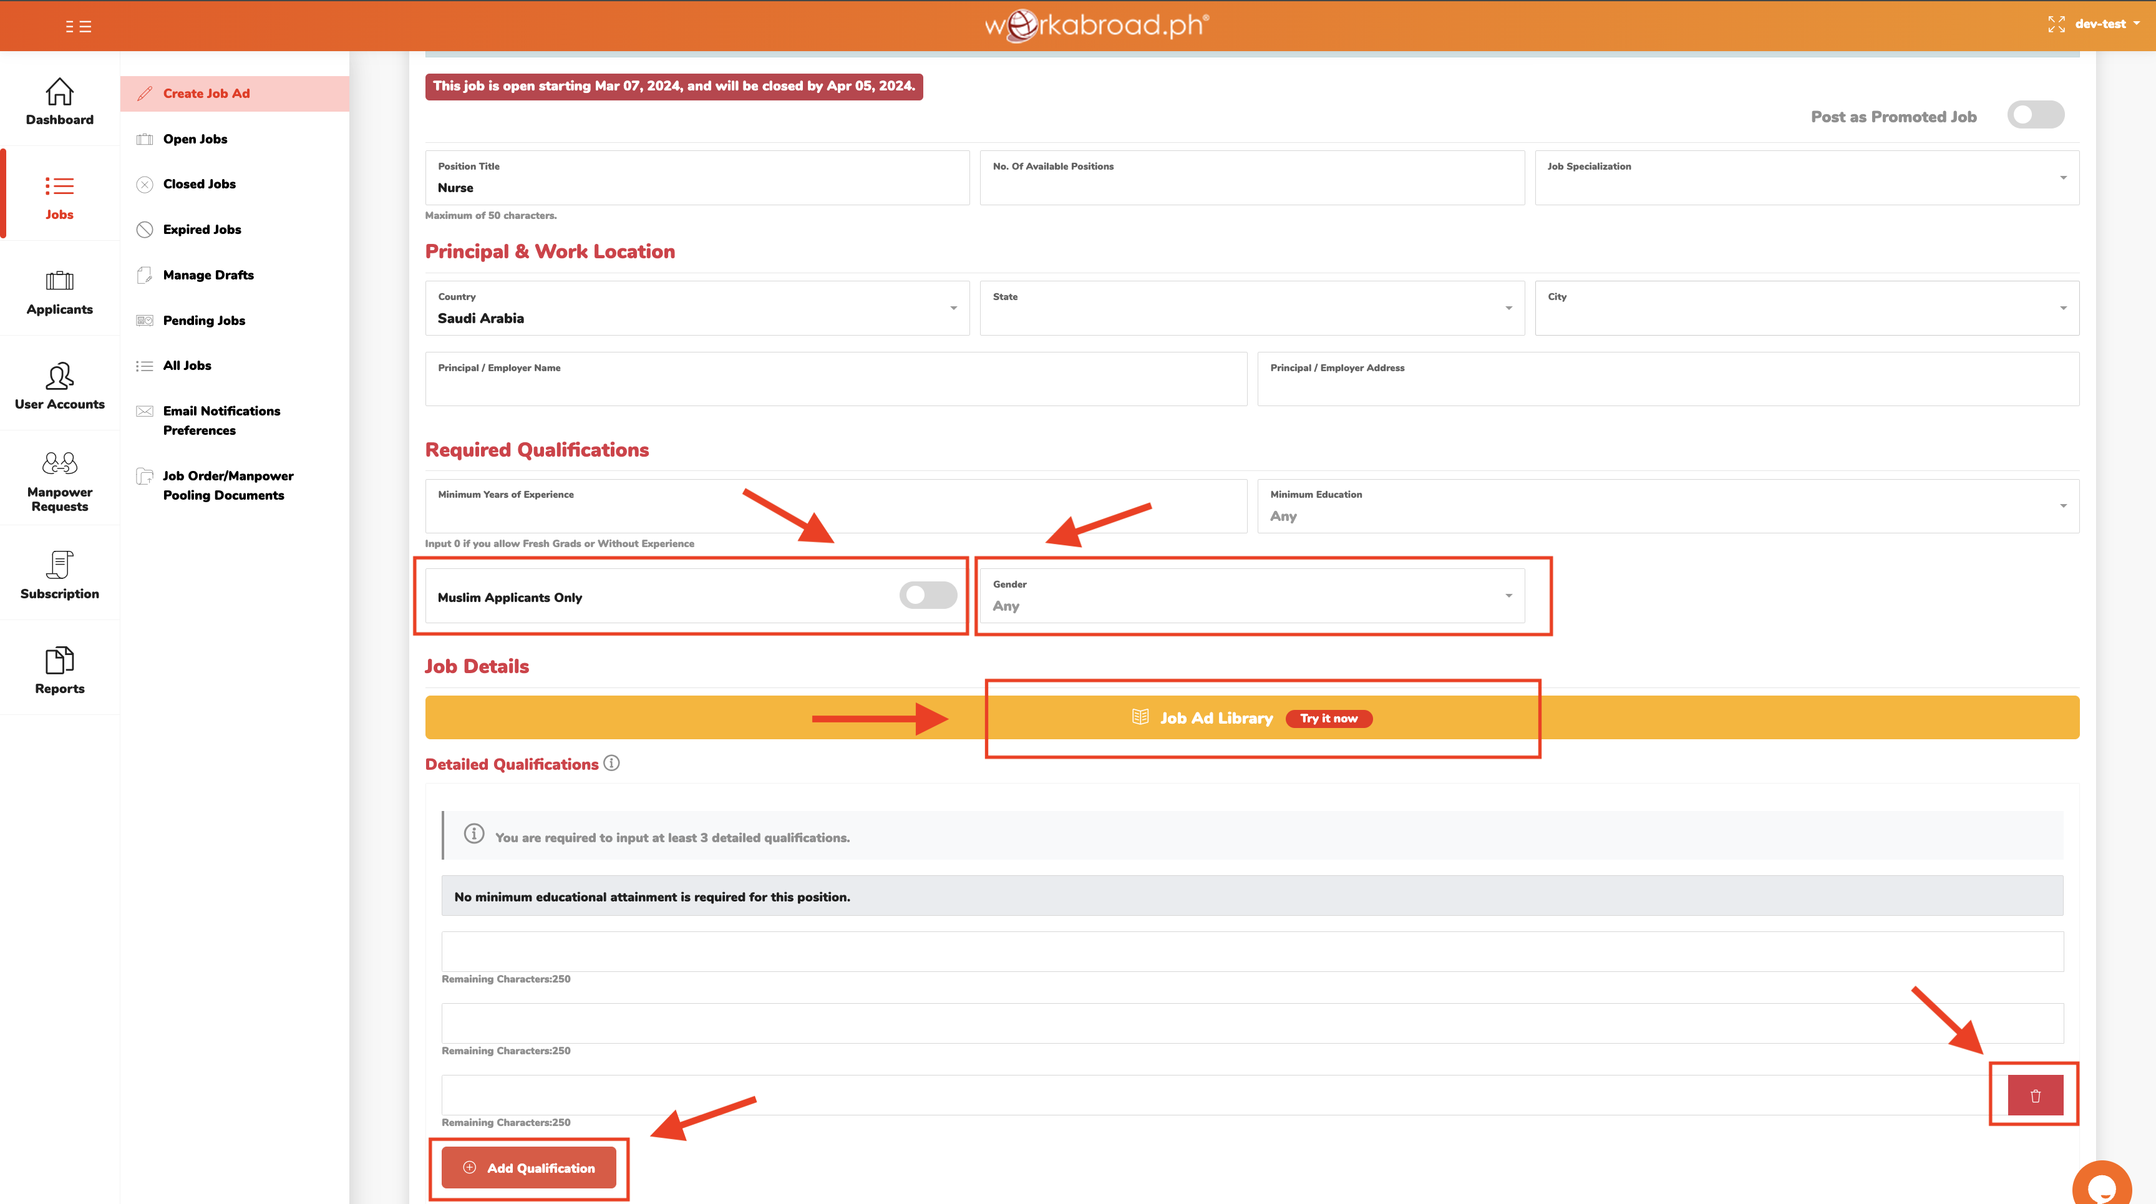Viewport: 2156px width, 1204px height.
Task: Click the Dashboard home icon
Action: pos(59,91)
